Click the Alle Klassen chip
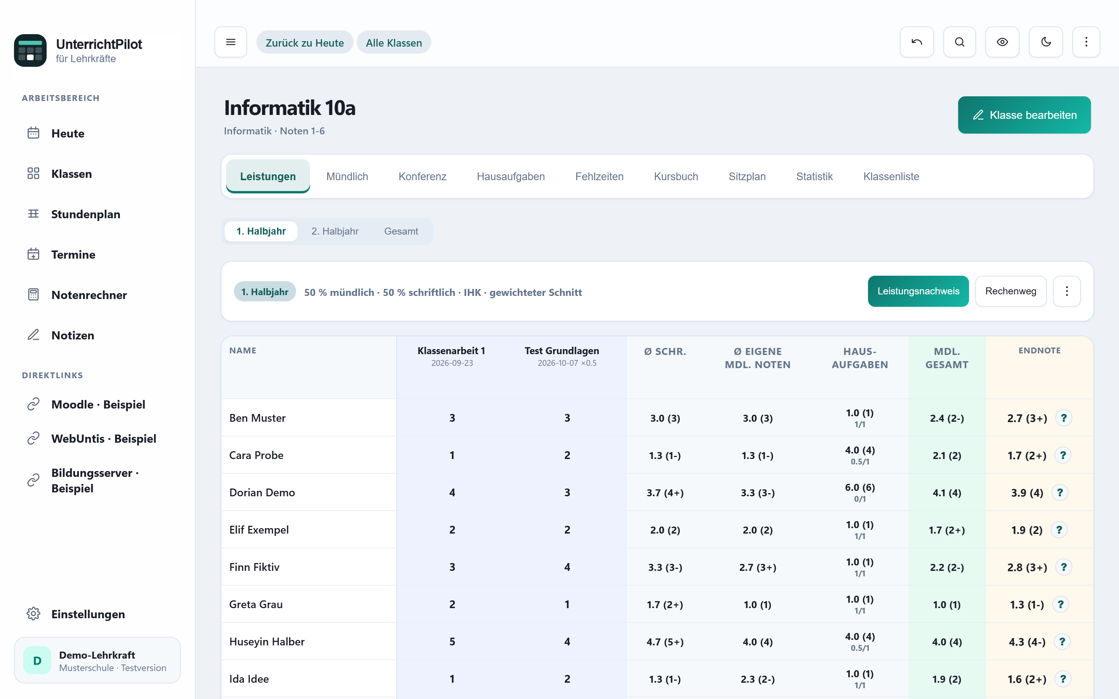Image resolution: width=1119 pixels, height=699 pixels. [394, 43]
